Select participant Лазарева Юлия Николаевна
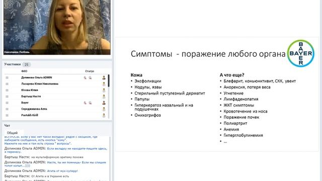 (x=40, y=84)
